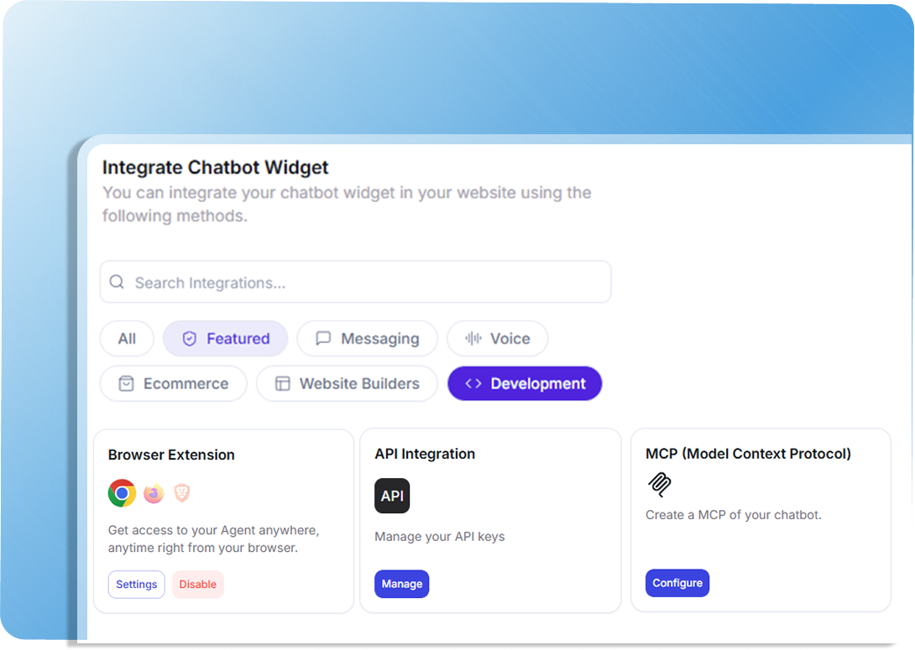Switch to the Messaging category tab
915x650 pixels.
pyautogui.click(x=367, y=339)
